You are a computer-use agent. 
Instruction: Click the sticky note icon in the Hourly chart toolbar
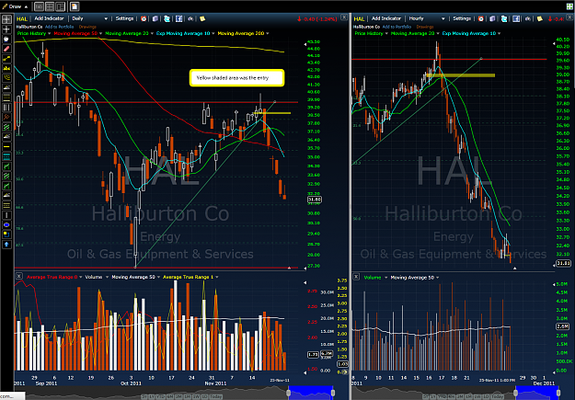tap(540, 18)
